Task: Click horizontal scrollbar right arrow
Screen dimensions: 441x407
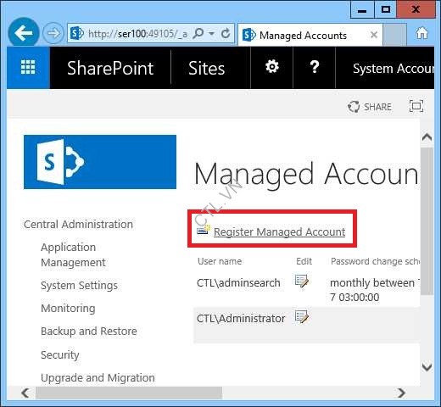Action: coord(401,393)
